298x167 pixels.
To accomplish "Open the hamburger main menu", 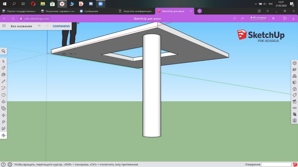I will pyautogui.click(x=4, y=26).
